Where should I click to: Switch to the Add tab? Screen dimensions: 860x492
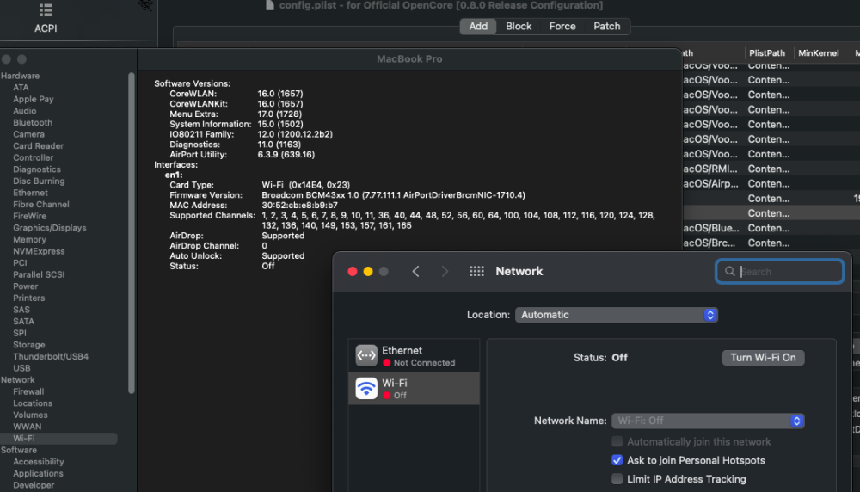(478, 27)
